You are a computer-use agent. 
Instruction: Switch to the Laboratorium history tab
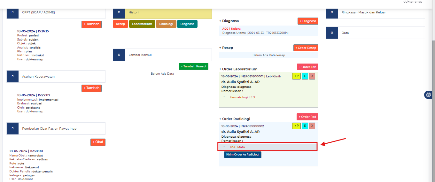142,24
